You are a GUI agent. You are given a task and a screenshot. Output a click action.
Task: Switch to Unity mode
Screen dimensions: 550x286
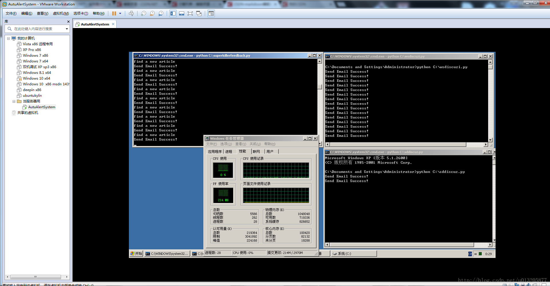(199, 13)
